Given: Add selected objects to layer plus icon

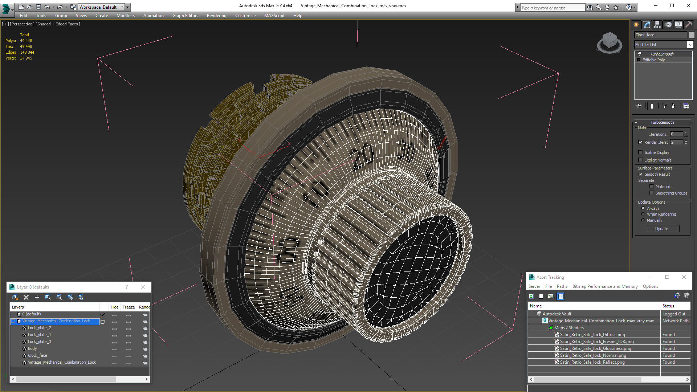Looking at the screenshot, I should pyautogui.click(x=37, y=297).
